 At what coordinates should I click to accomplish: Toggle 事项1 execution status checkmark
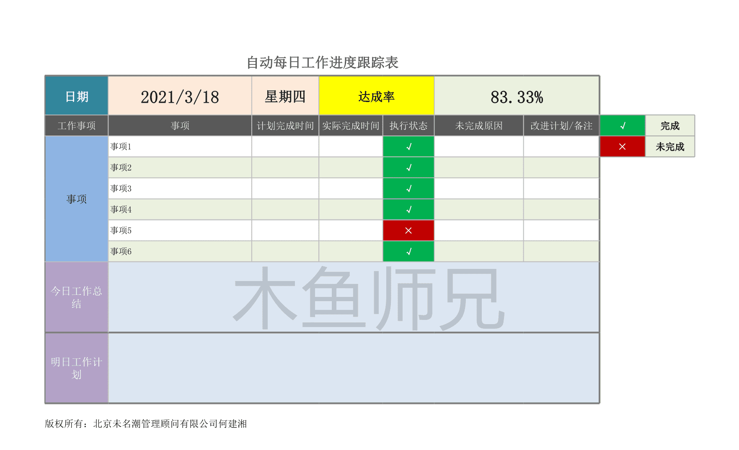click(x=408, y=146)
